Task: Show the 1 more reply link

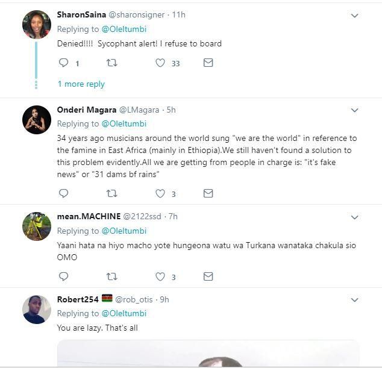Action: click(x=81, y=84)
